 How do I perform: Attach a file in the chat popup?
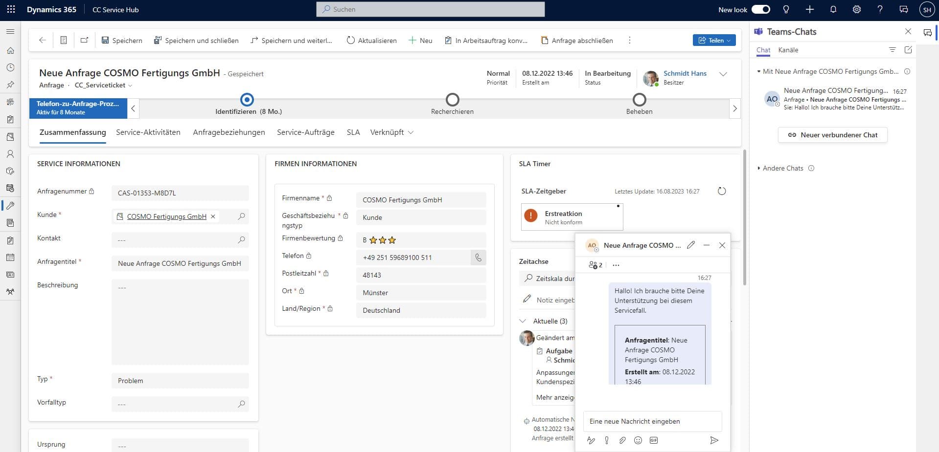pyautogui.click(x=622, y=440)
